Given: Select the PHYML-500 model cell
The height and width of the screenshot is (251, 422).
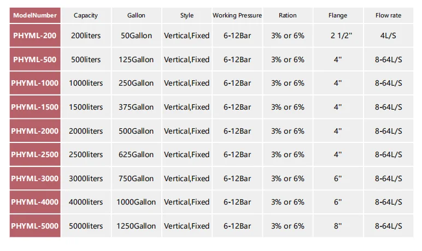Looking at the screenshot, I should (35, 59).
